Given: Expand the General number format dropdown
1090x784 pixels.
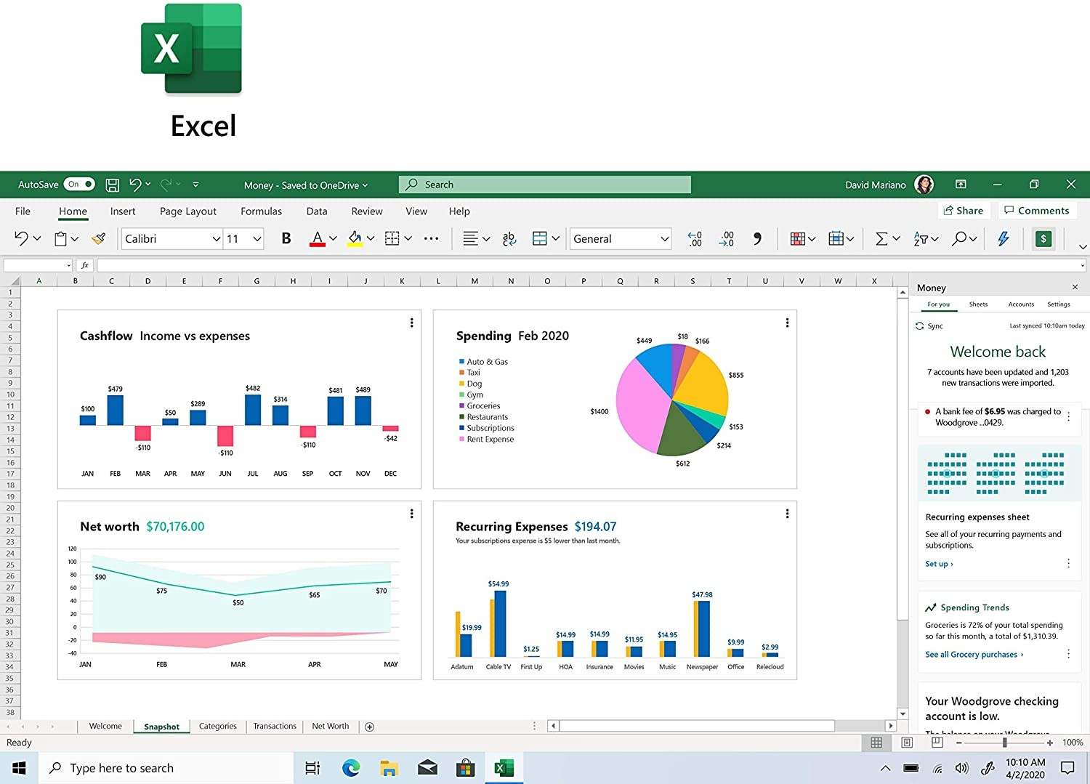Looking at the screenshot, I should (x=664, y=238).
